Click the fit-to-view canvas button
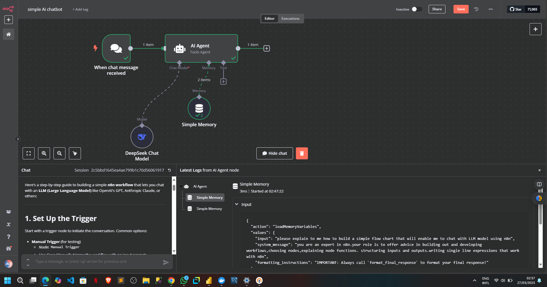547x287 pixels. (29, 153)
